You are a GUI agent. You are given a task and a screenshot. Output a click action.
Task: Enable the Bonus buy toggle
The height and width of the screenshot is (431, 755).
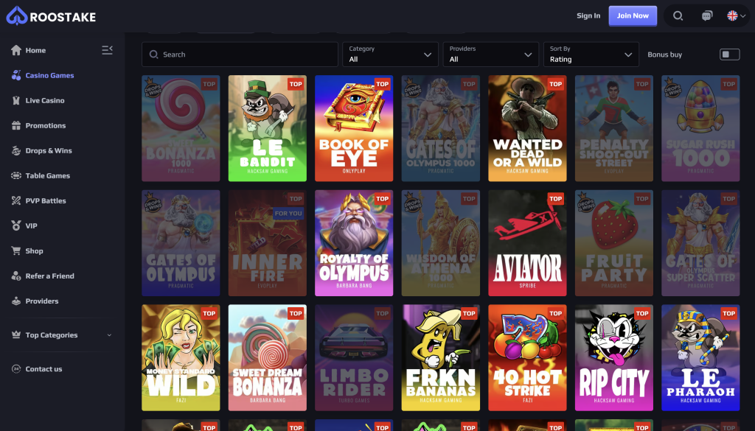[x=729, y=53]
